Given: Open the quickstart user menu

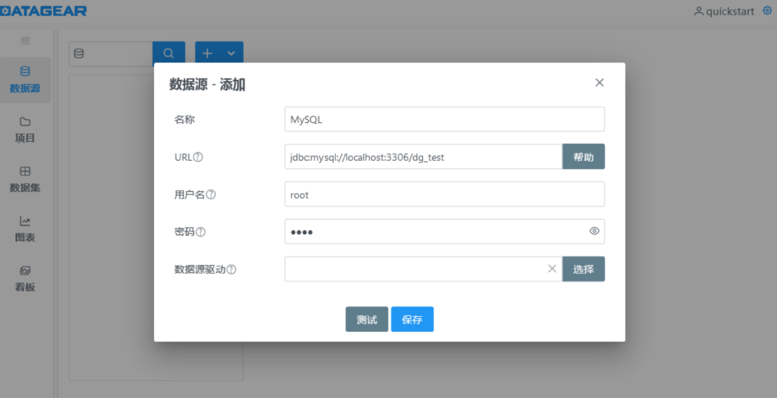Looking at the screenshot, I should 724,11.
